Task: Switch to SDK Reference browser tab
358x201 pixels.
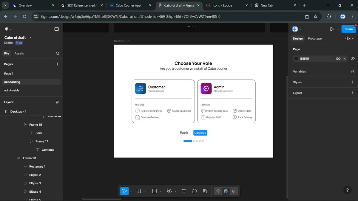Action: pos(82,5)
